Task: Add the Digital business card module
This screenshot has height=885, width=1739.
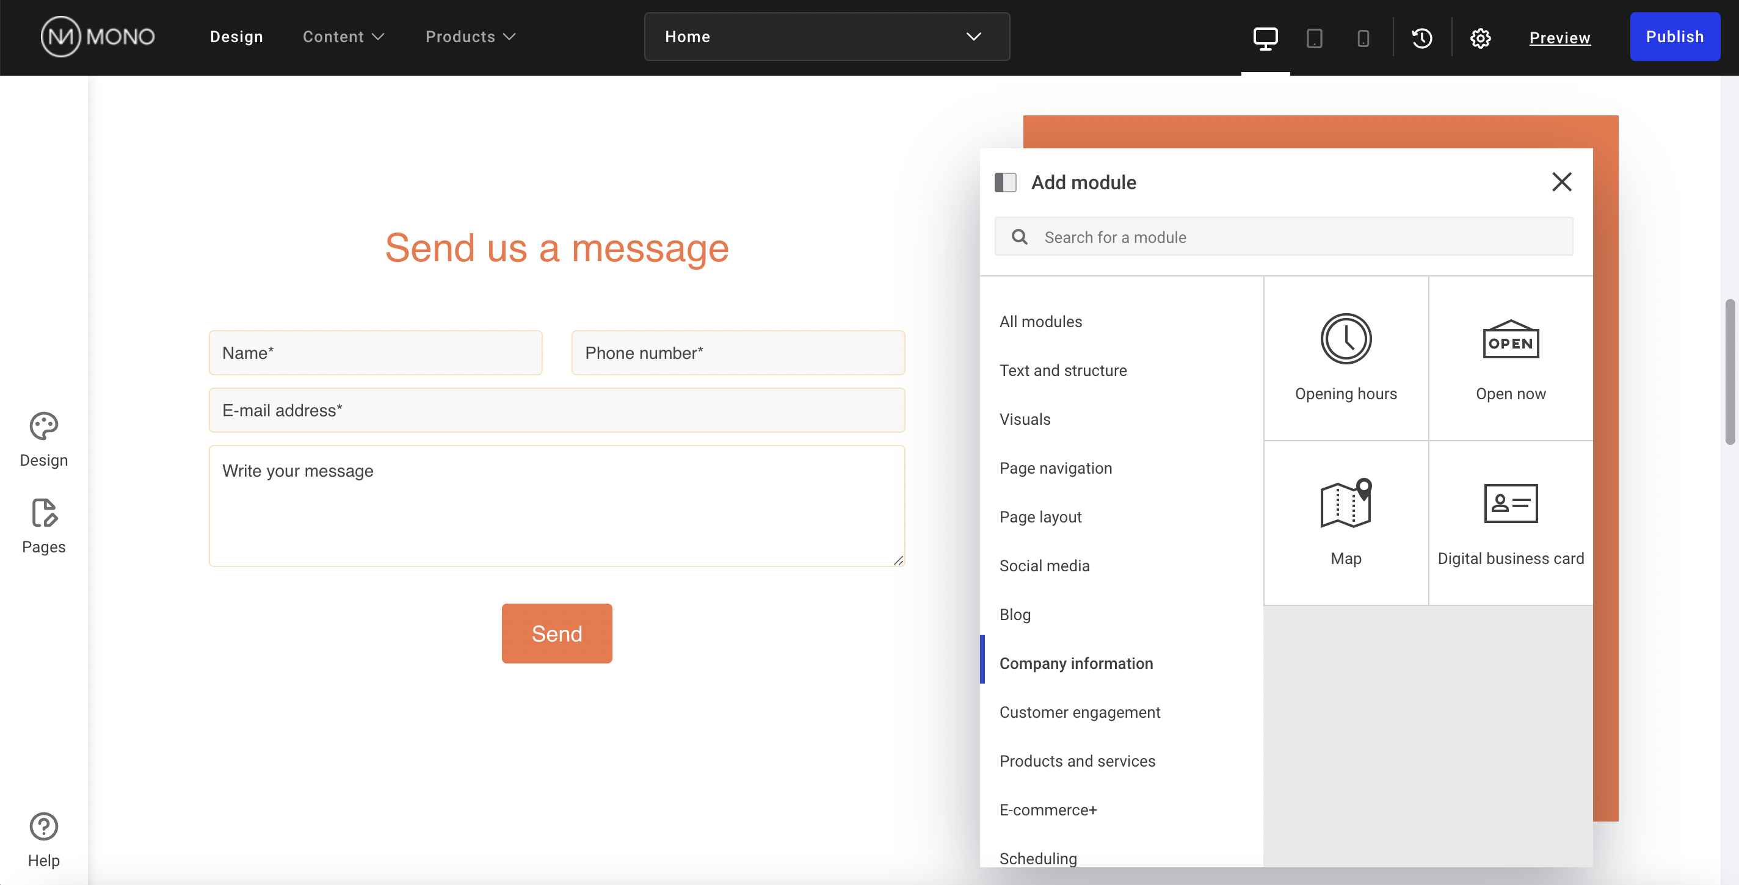Action: pos(1510,523)
